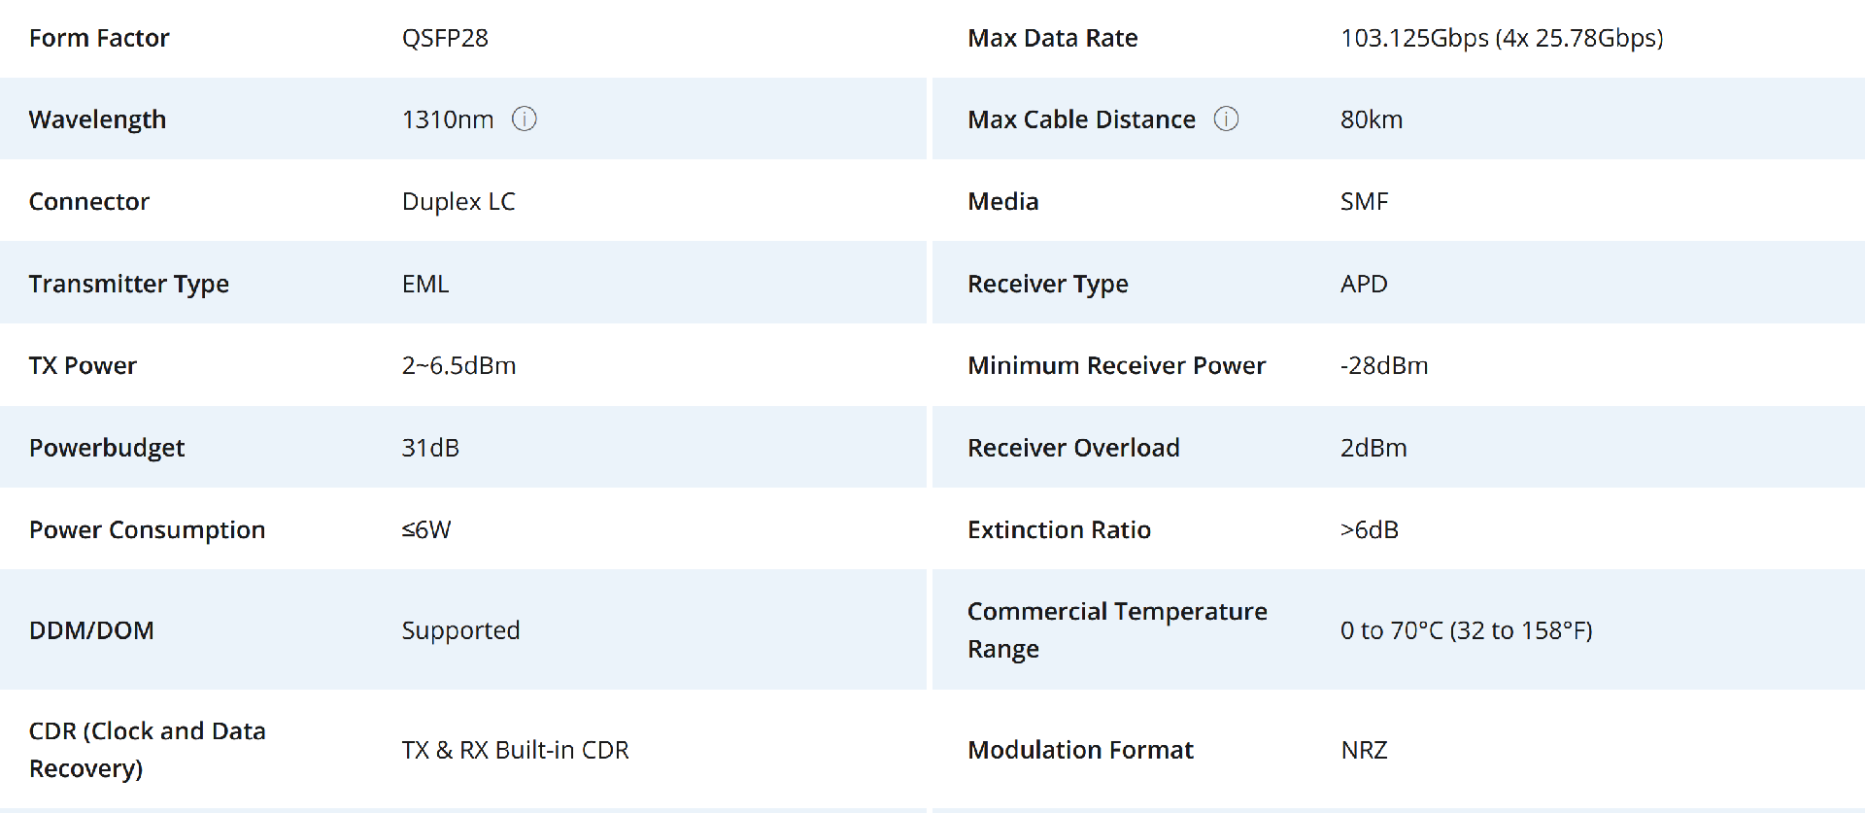This screenshot has height=813, width=1865.
Task: Select the Form Factor label
Action: [99, 38]
